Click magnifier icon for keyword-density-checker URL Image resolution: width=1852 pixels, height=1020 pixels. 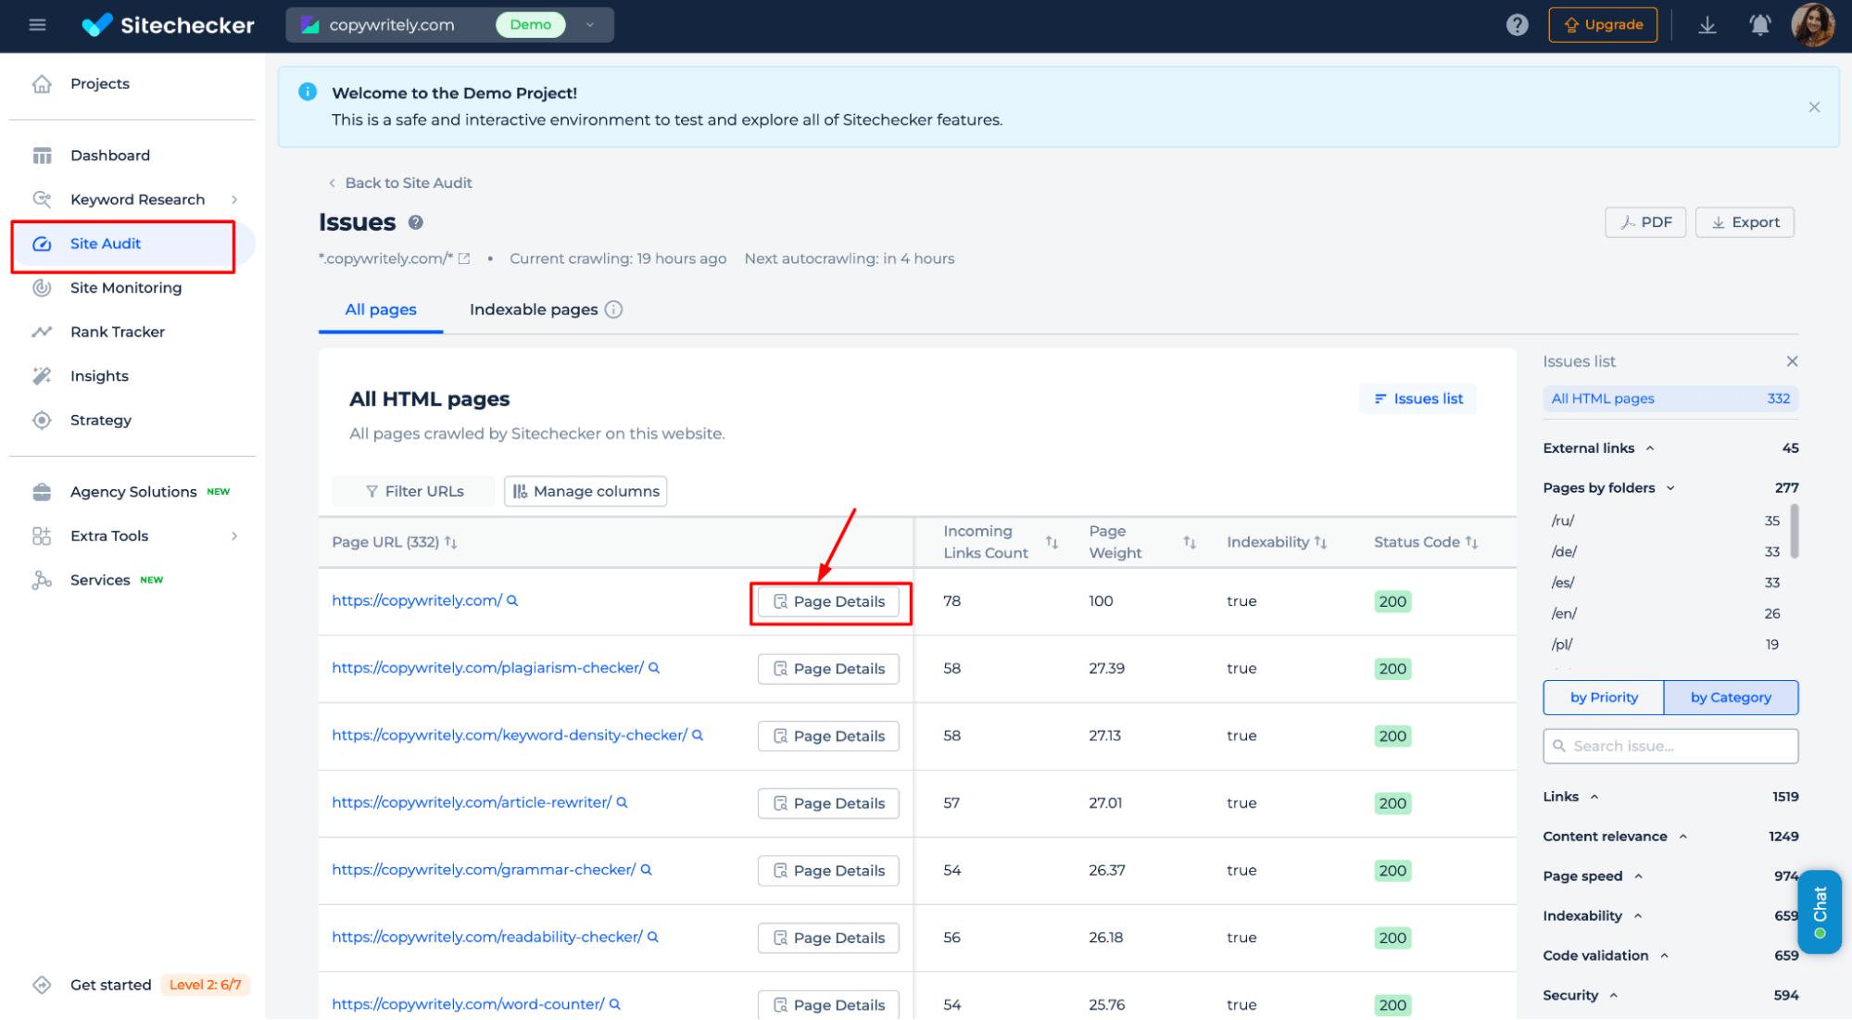pos(698,736)
